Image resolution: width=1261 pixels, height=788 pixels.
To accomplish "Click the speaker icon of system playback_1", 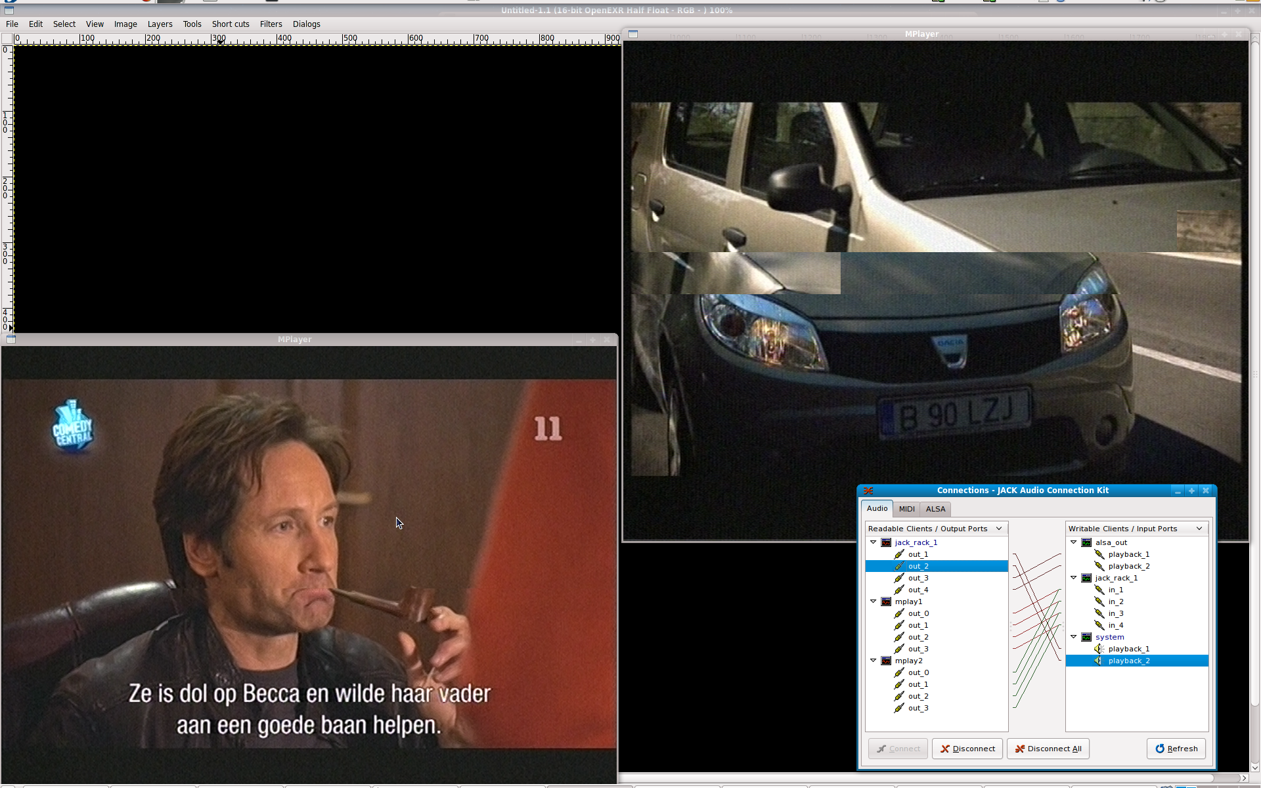I will click(1099, 649).
